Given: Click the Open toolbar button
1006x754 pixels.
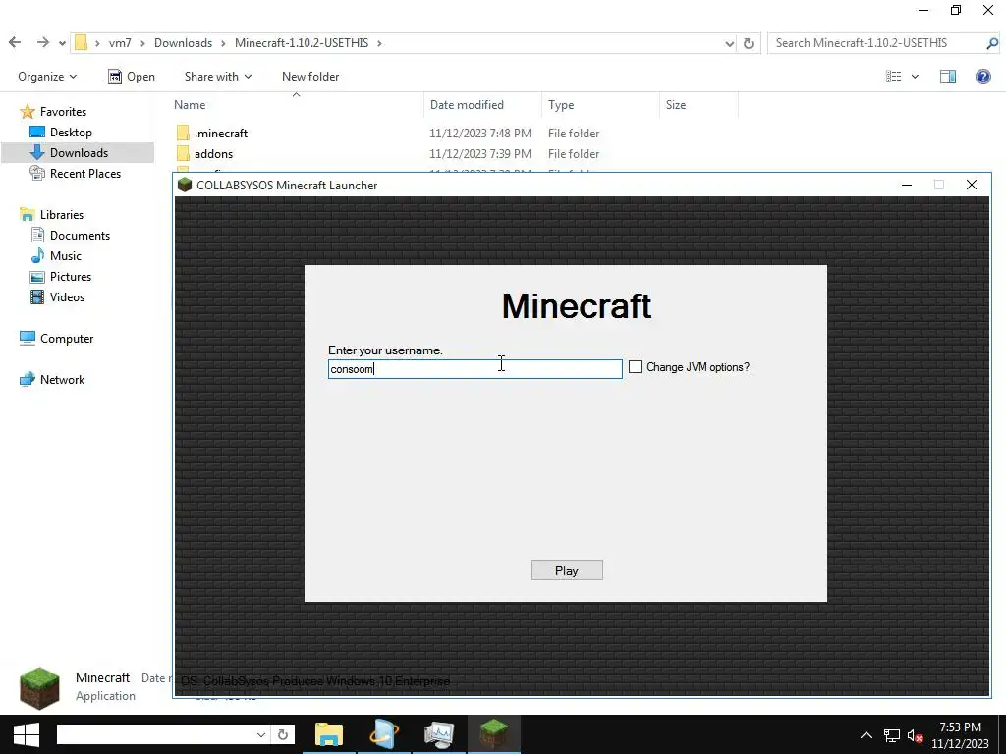Looking at the screenshot, I should [x=132, y=77].
